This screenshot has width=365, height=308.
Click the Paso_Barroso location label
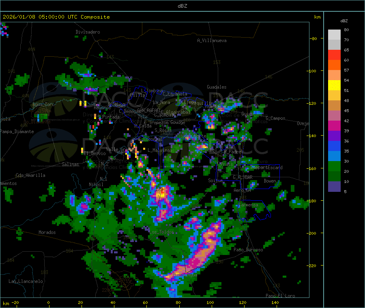[x=248, y=250]
